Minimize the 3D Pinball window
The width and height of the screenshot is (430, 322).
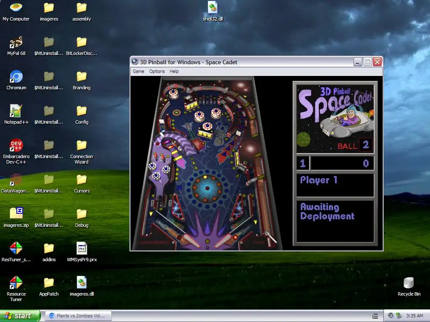[358, 62]
